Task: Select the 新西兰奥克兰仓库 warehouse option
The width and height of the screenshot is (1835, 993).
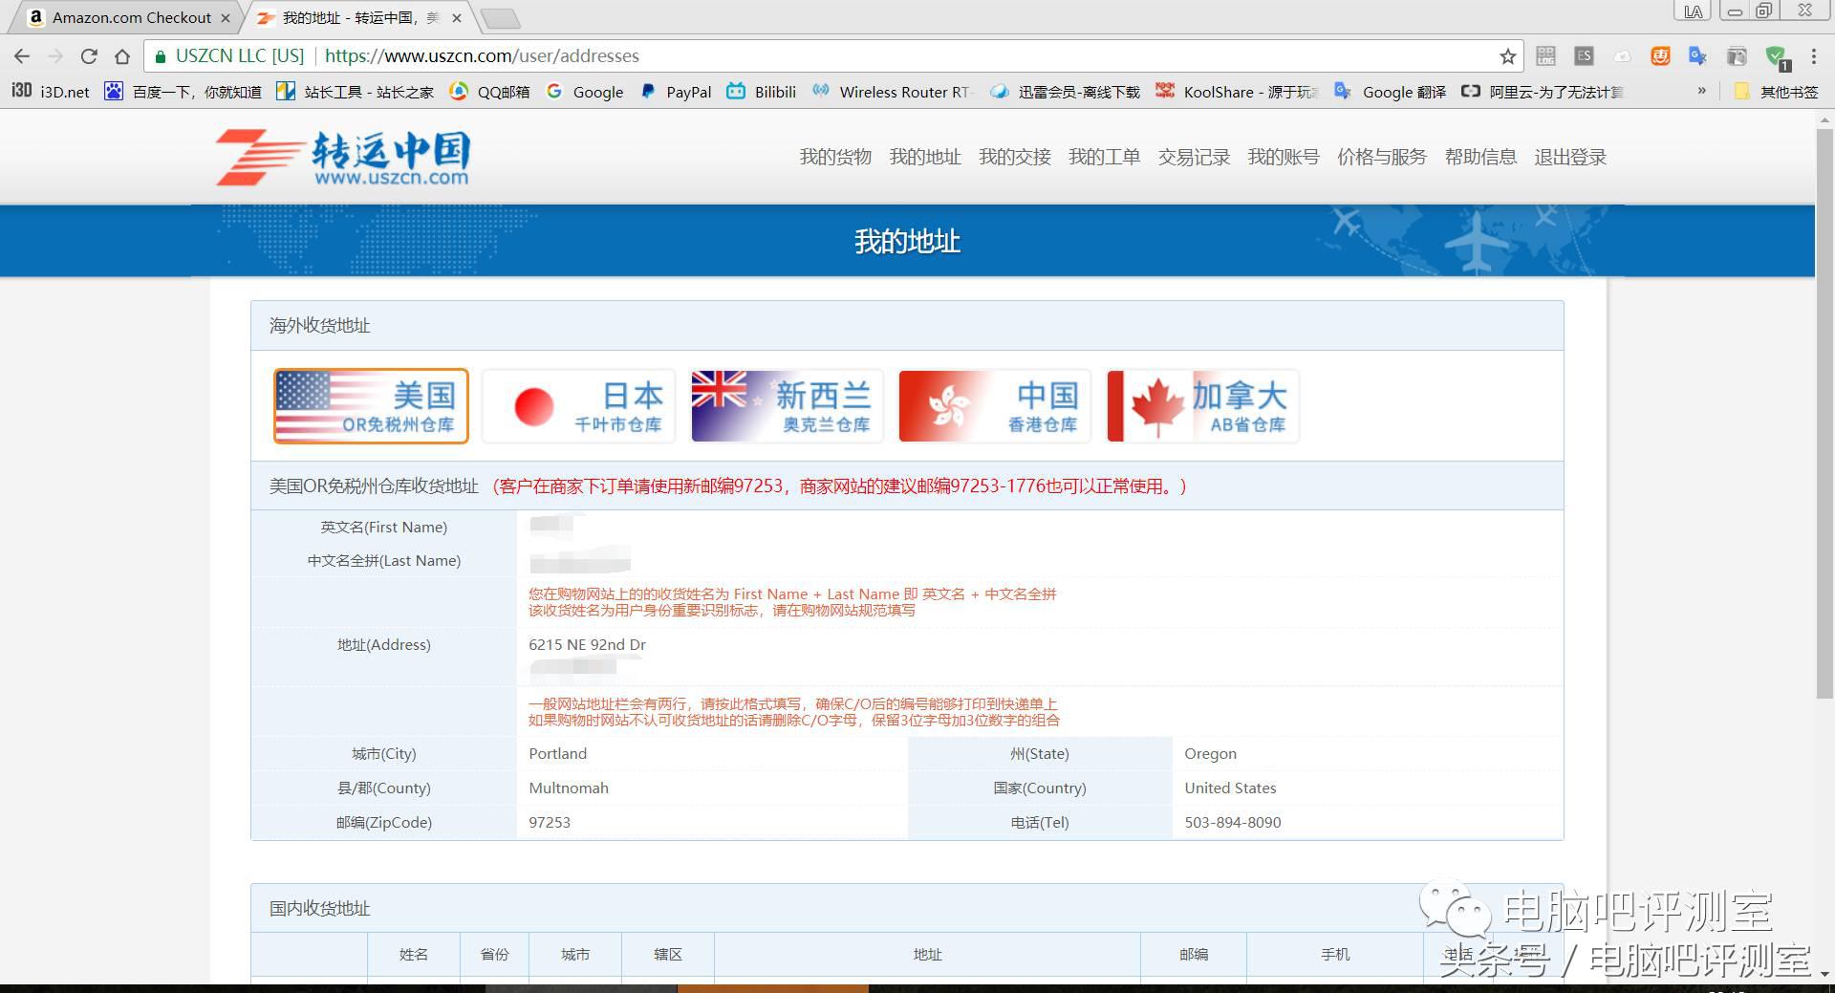Action: [787, 405]
